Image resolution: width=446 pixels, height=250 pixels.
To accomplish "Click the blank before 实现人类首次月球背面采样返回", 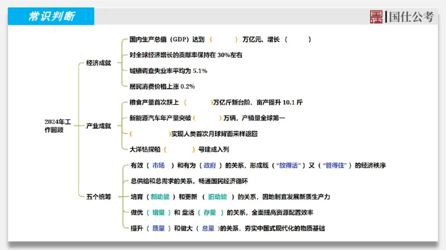I will 150,134.
